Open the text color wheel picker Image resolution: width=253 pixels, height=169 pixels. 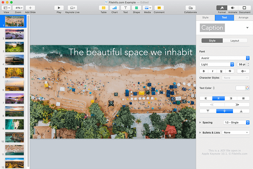(247, 88)
